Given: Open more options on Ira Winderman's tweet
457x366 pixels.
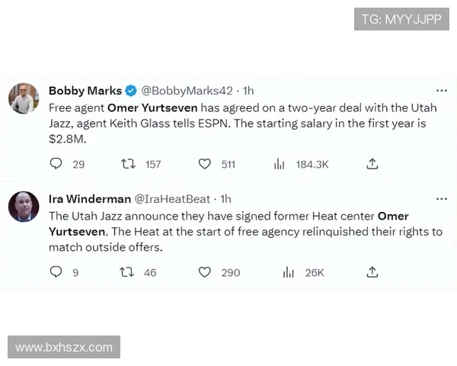Looking at the screenshot, I should click(x=441, y=199).
